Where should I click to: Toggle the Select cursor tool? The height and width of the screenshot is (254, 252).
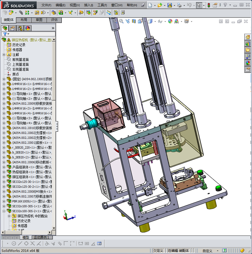pyautogui.click(x=199, y=5)
